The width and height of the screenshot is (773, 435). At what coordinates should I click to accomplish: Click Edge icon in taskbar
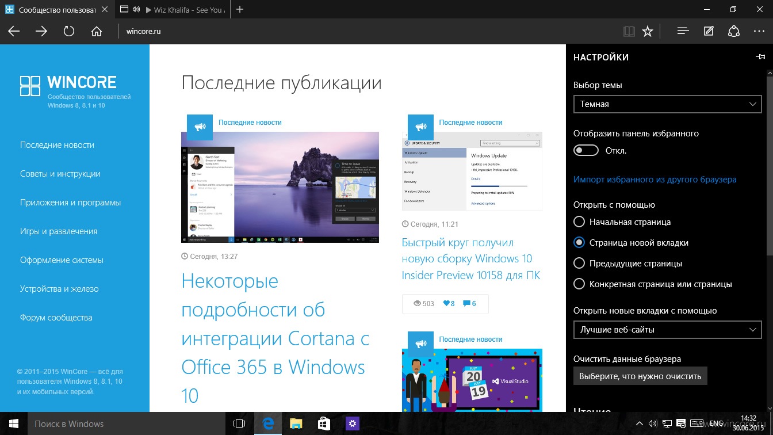[267, 424]
